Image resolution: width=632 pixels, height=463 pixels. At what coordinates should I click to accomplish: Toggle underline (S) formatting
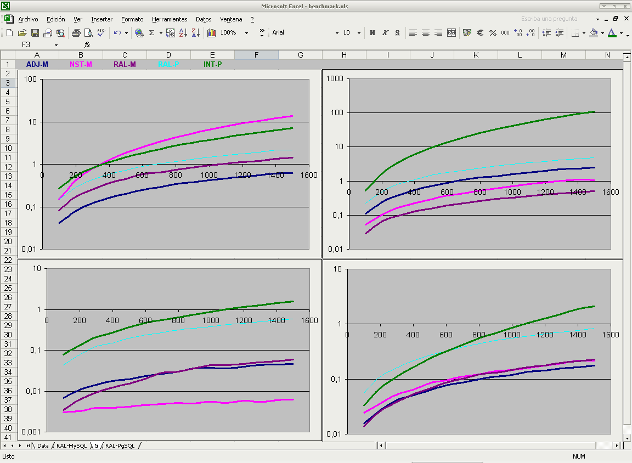[x=397, y=32]
